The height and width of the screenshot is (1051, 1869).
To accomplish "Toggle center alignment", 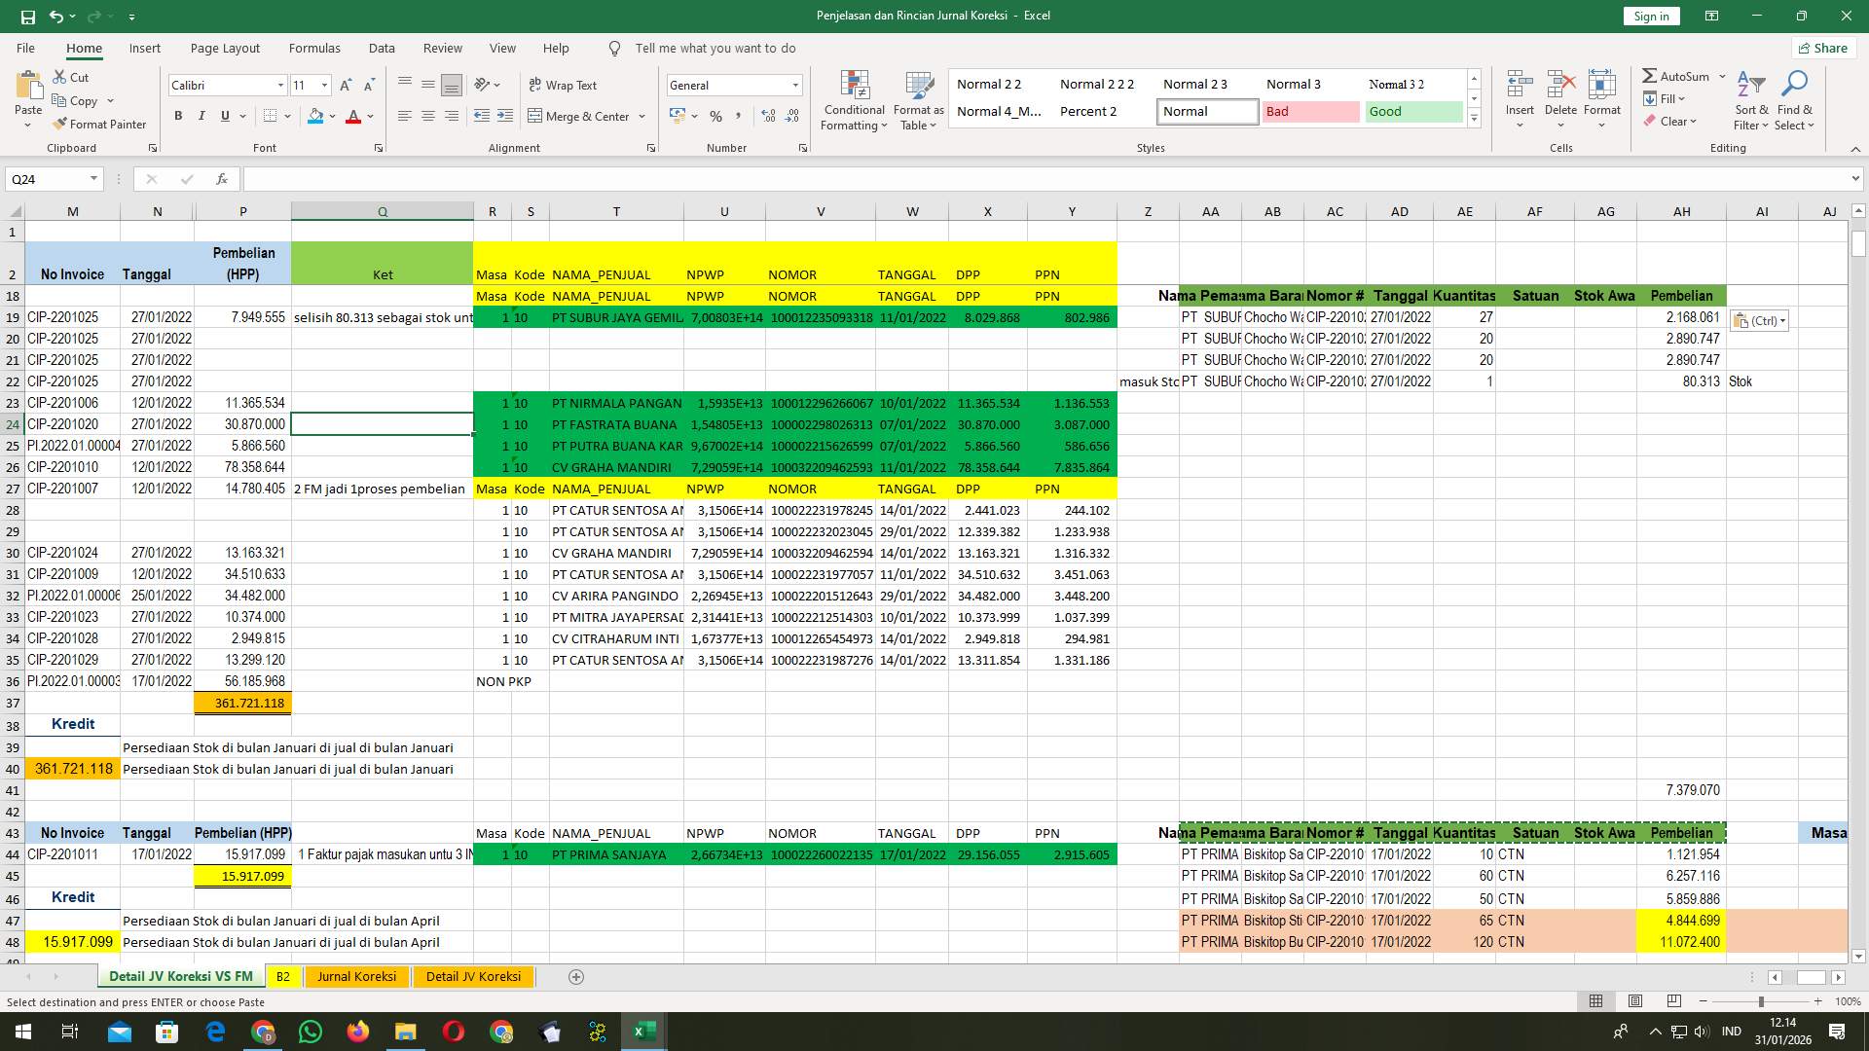I will tap(428, 116).
